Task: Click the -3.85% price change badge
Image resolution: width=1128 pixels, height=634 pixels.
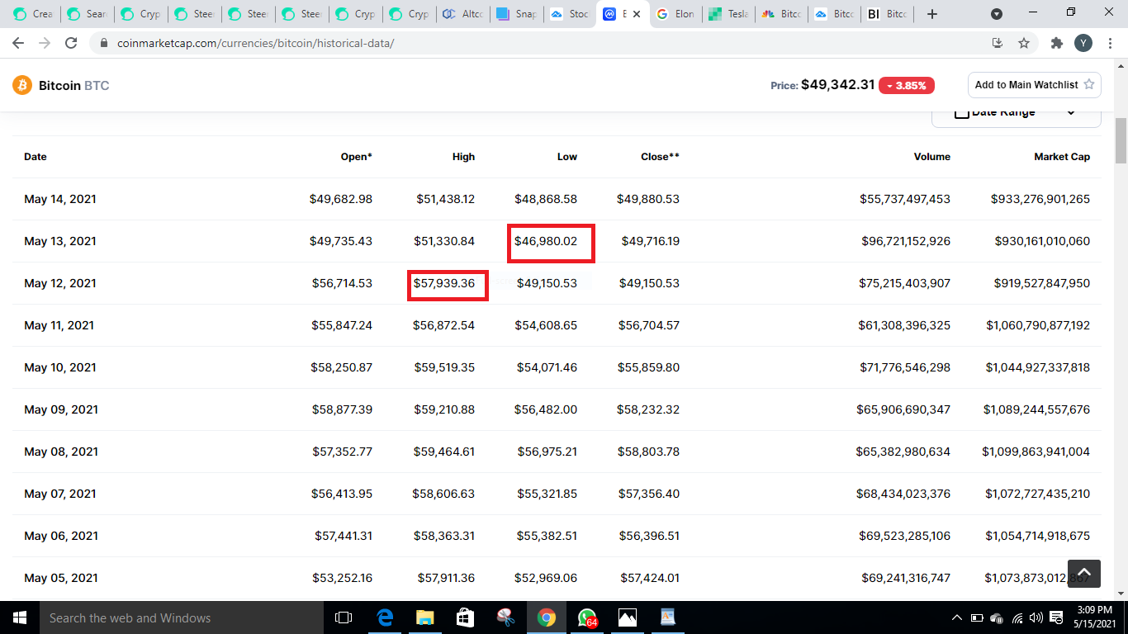Action: coord(907,85)
